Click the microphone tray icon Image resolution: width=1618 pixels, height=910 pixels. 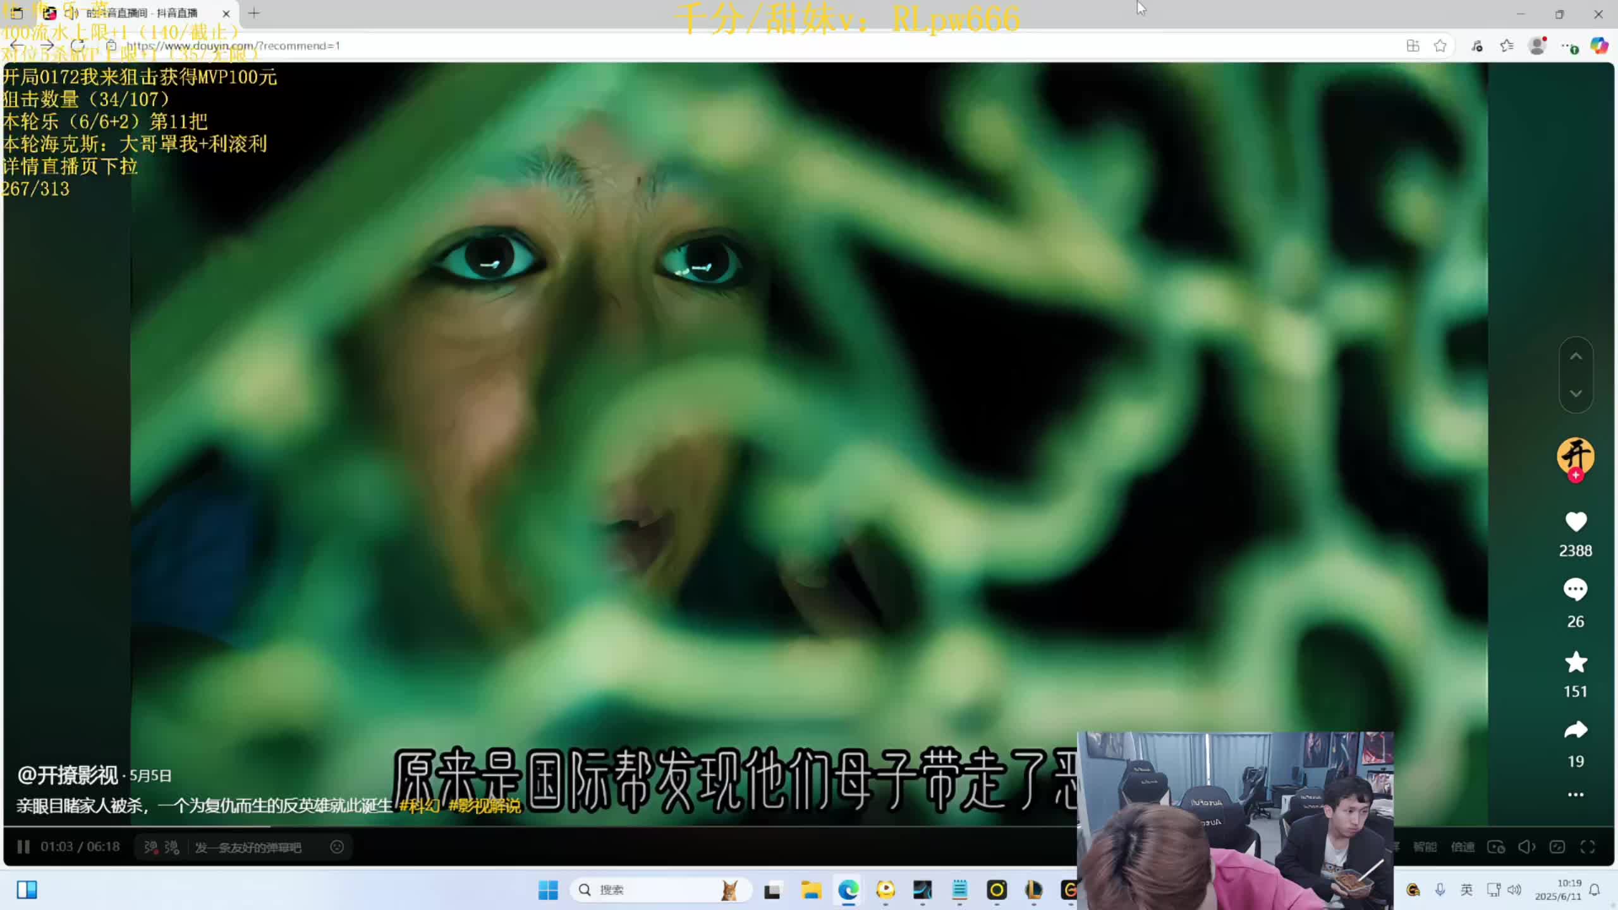click(x=1440, y=890)
